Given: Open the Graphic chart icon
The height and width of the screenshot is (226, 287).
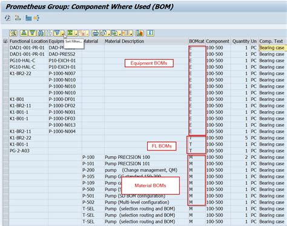Looking at the screenshot, I should pos(140,33).
